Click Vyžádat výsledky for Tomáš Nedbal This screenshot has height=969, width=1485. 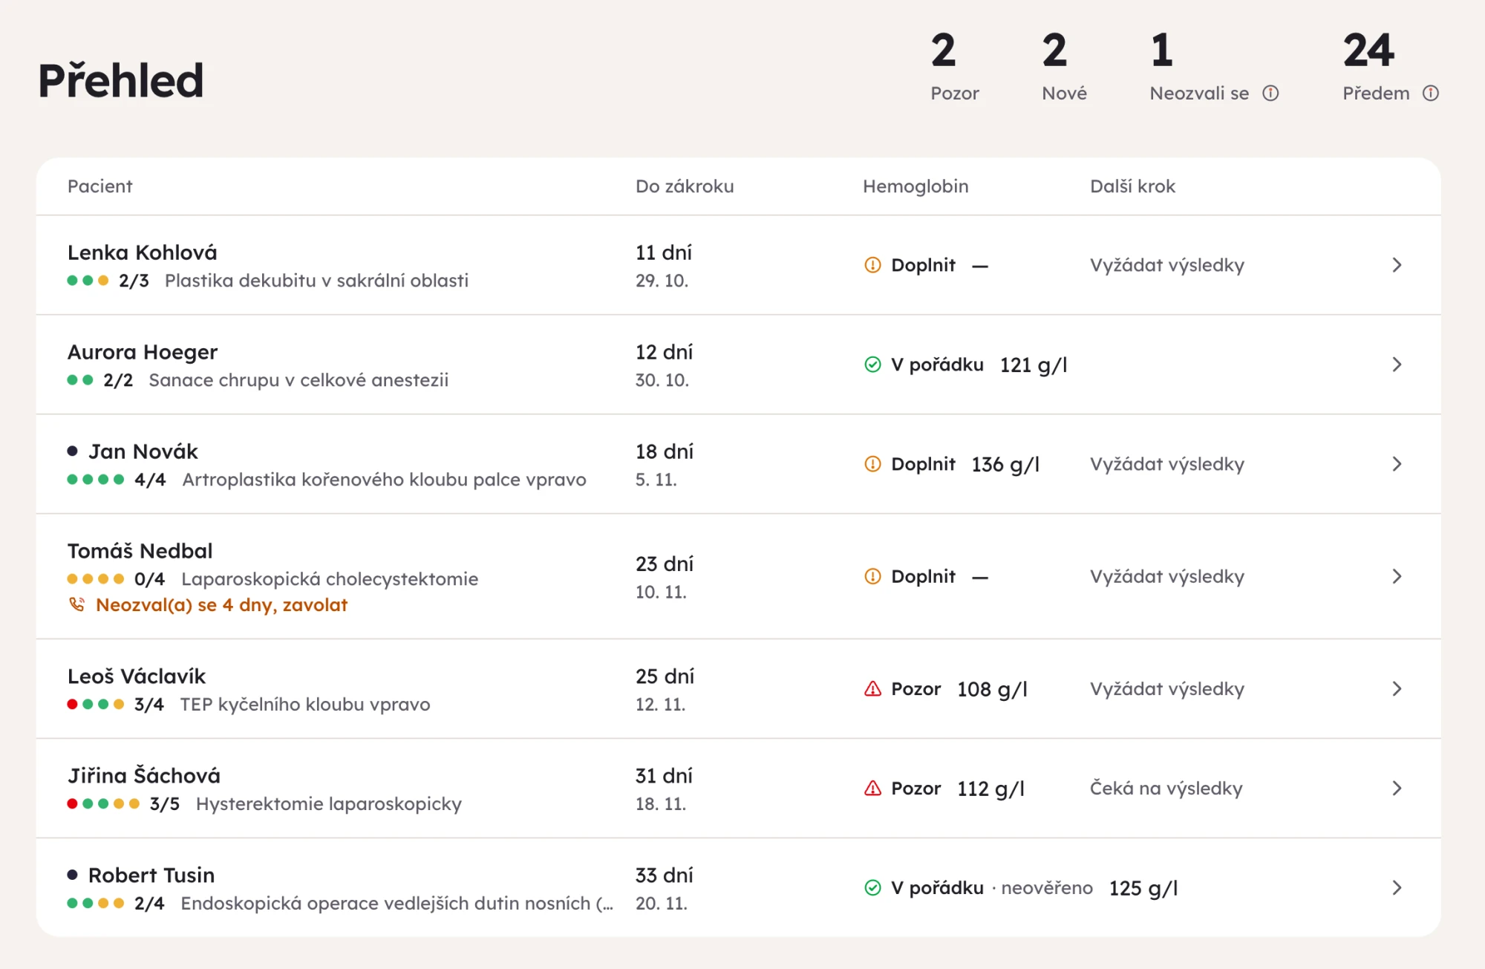coord(1166,576)
